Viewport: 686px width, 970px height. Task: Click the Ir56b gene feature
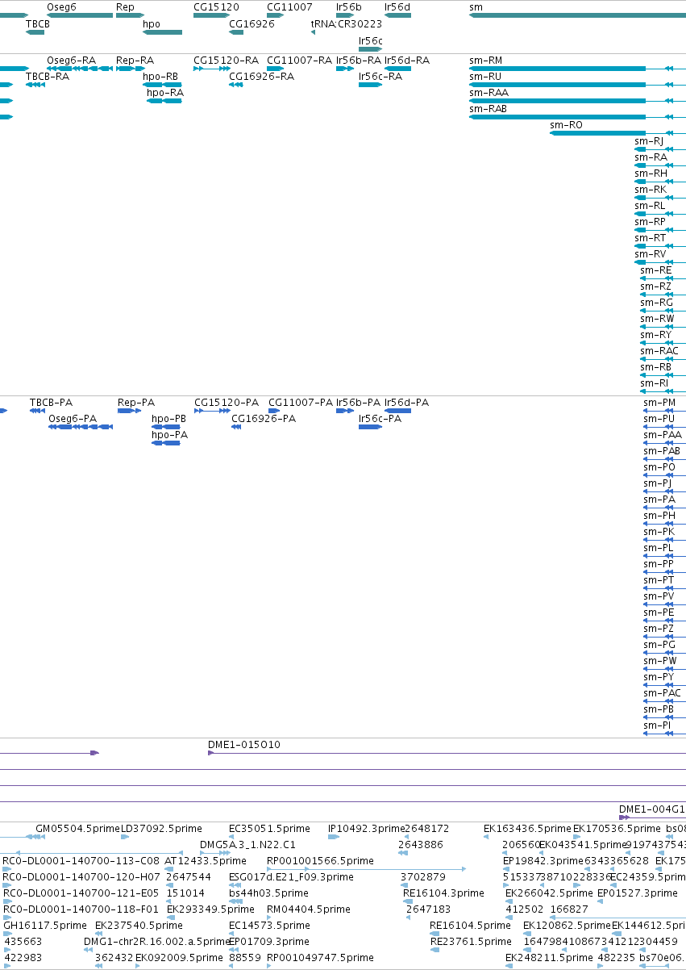[x=345, y=16]
